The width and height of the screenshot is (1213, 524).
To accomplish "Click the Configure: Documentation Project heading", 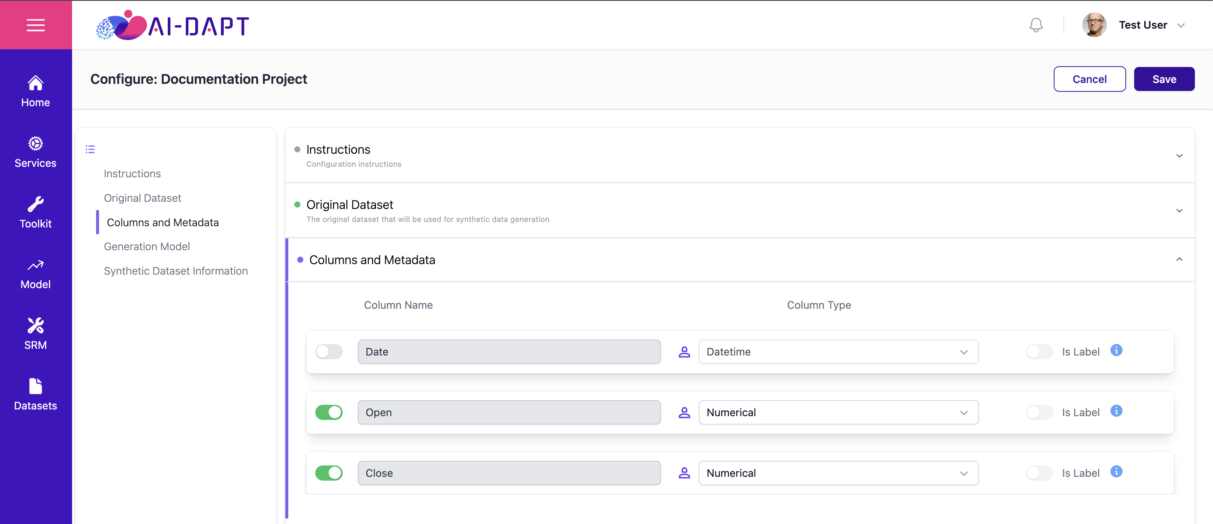I will click(199, 79).
